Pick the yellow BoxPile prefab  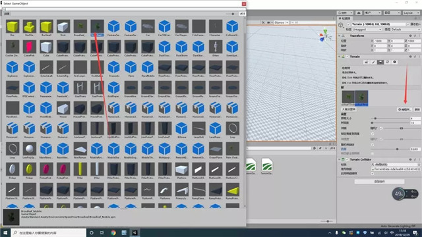coord(29,26)
